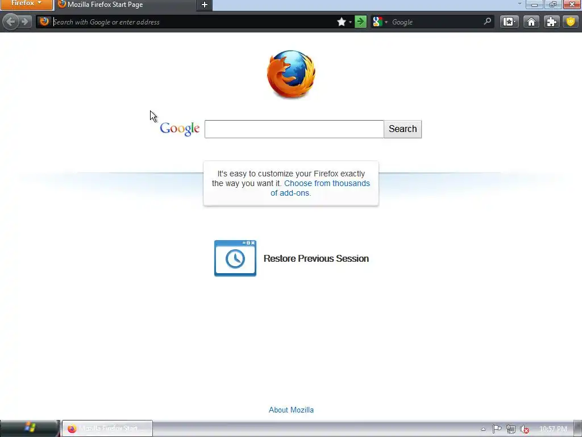Open the clock showing 10:57 PM
Image resolution: width=582 pixels, height=437 pixels.
click(553, 429)
